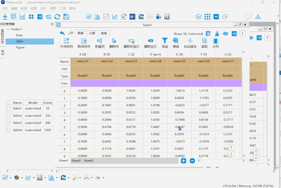Toggle the select-all checkbox in Name header
This screenshot has height=188, width=281.
pyautogui.click(x=8, y=103)
